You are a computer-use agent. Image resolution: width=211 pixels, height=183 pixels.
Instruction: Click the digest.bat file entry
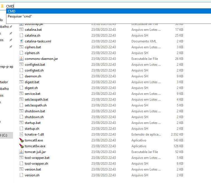click(x=32, y=82)
